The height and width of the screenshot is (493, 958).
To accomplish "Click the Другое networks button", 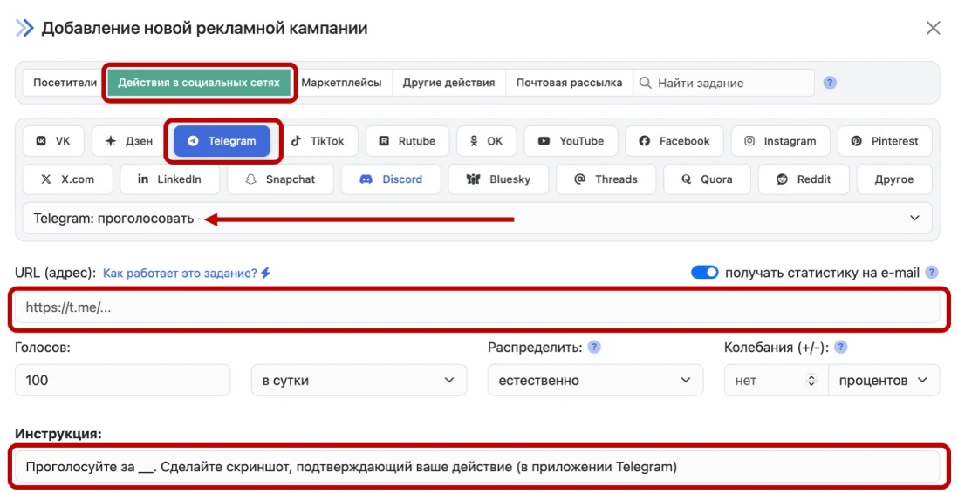I will tap(893, 179).
